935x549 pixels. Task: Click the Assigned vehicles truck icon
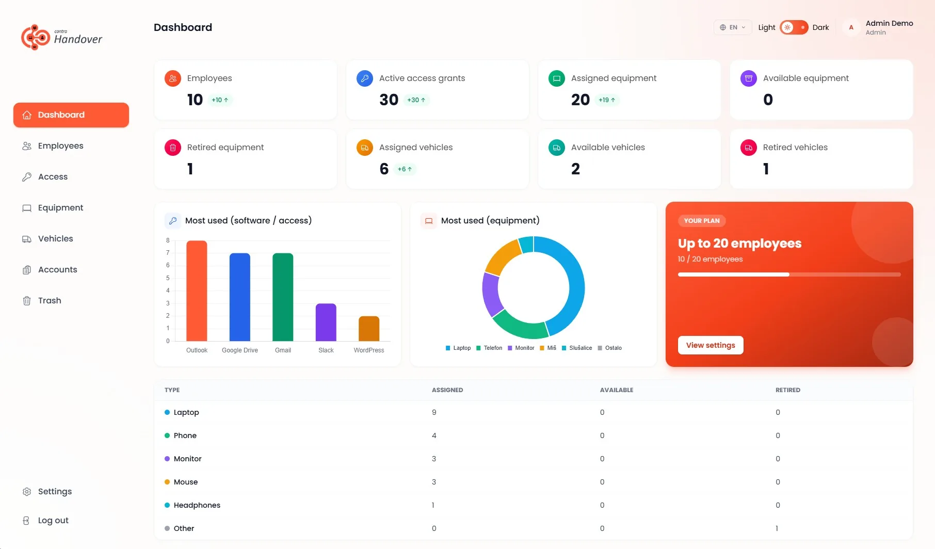click(x=365, y=148)
